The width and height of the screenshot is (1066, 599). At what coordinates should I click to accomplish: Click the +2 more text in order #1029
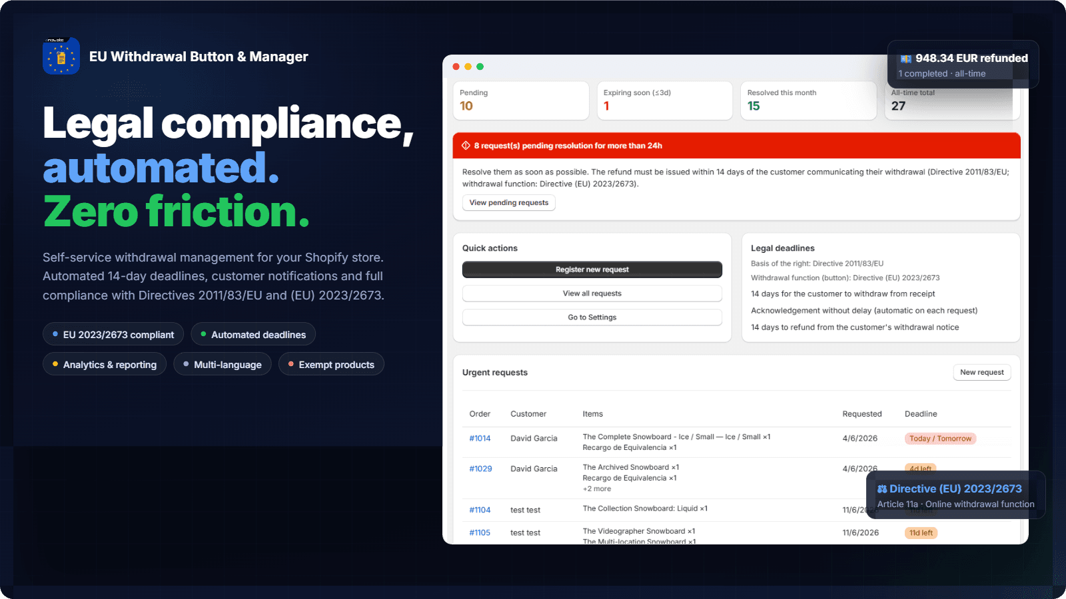[597, 489]
